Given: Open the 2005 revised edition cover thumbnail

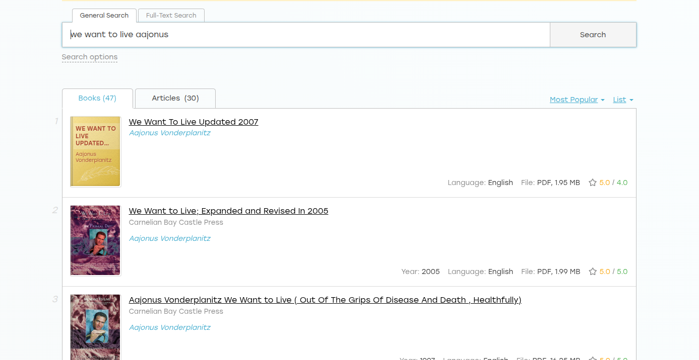Looking at the screenshot, I should (96, 240).
